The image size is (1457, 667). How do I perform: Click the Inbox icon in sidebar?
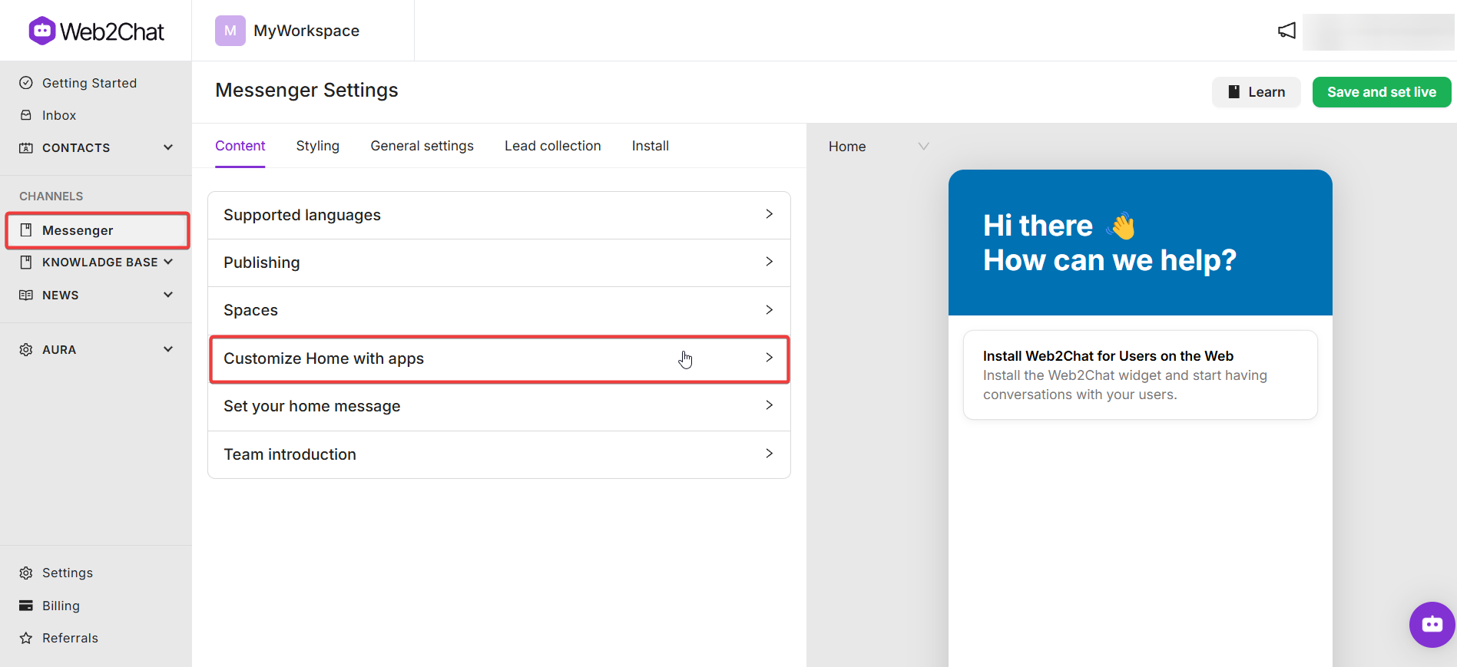click(26, 115)
